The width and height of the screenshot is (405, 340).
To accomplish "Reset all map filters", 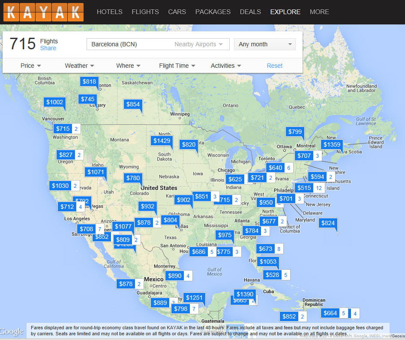I will tap(275, 66).
